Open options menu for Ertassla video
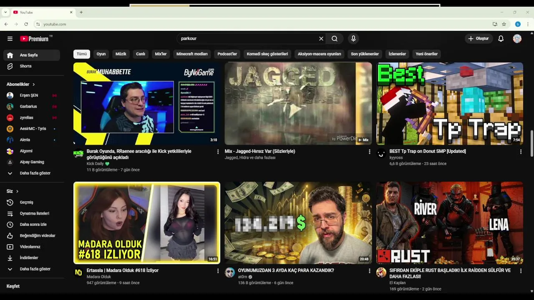Image resolution: width=534 pixels, height=300 pixels. (218, 271)
